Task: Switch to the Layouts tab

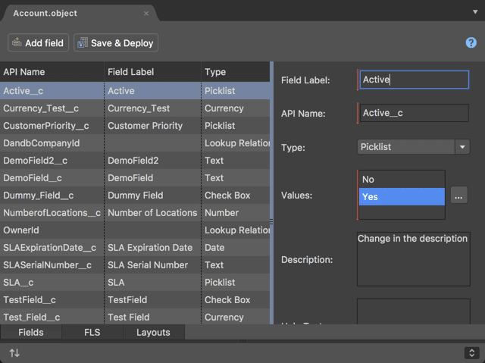Action: click(x=153, y=333)
